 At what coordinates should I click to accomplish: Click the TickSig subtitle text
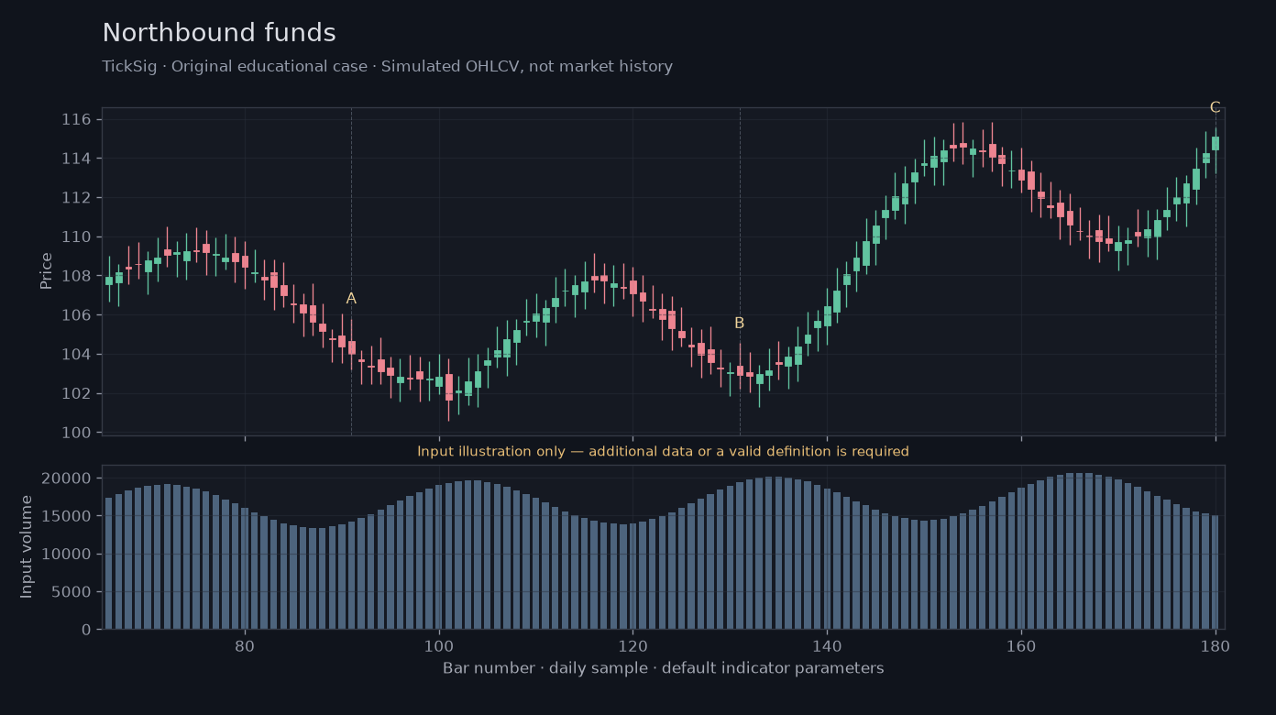click(387, 67)
